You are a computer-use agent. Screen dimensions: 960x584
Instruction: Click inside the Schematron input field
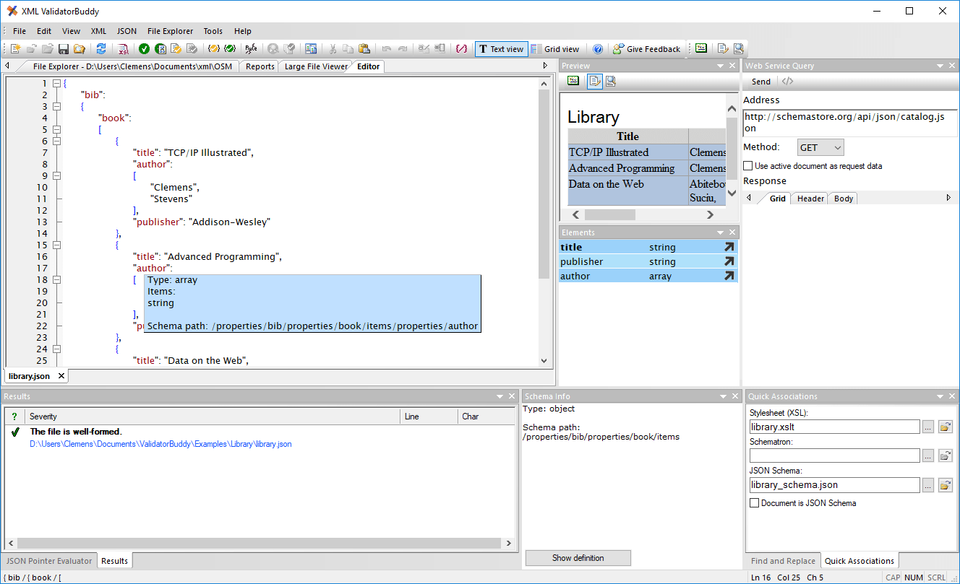click(x=831, y=456)
